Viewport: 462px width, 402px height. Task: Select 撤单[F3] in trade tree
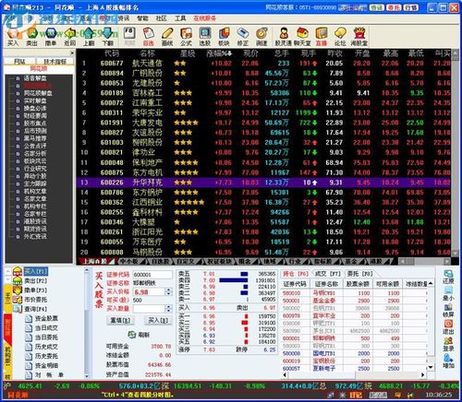36,290
